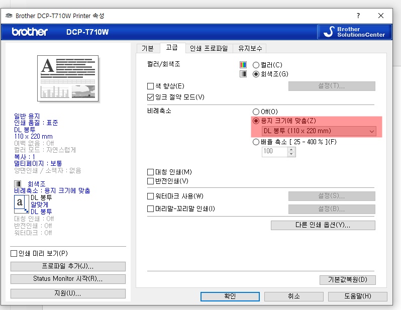Open the 유지보수 tab
Screen dimensions: 401x310
click(x=250, y=48)
